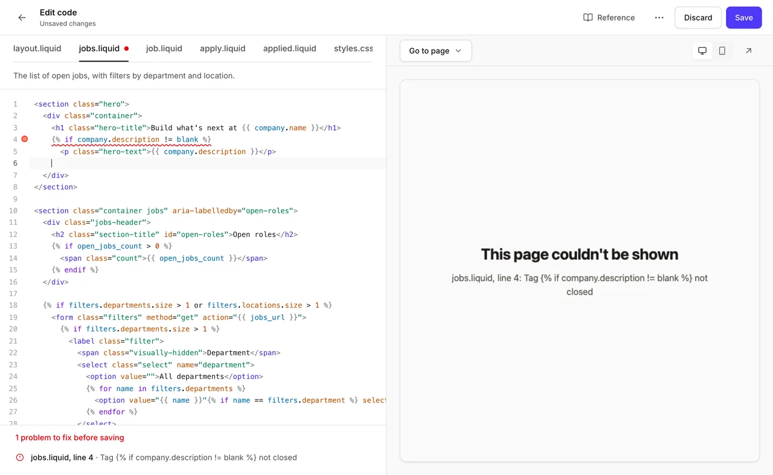The image size is (773, 475).
Task: Click the "All departments" option line
Action: [x=175, y=376]
